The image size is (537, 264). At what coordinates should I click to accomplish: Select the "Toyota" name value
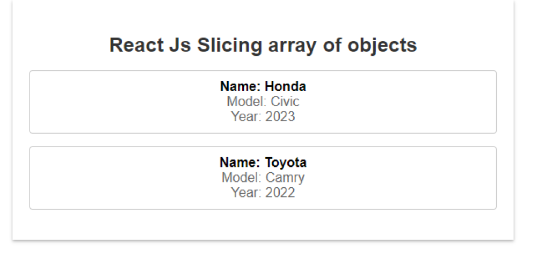point(285,163)
